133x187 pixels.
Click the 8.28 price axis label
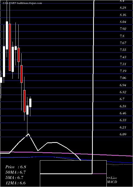click(x=123, y=8)
